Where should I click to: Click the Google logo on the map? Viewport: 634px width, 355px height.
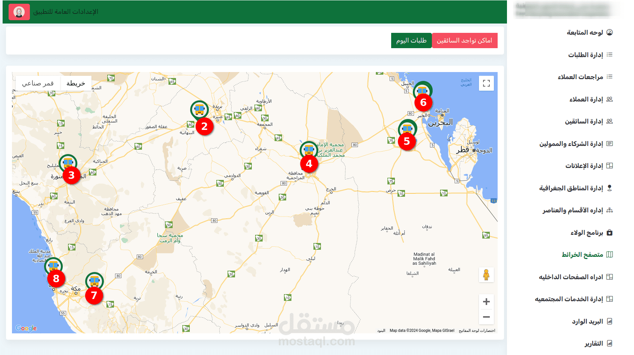tap(26, 328)
